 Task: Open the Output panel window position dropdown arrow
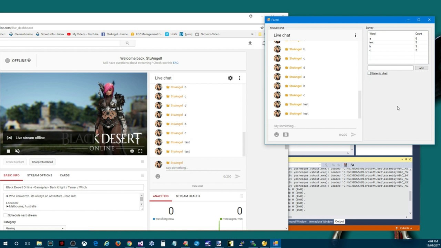tap(402, 159)
